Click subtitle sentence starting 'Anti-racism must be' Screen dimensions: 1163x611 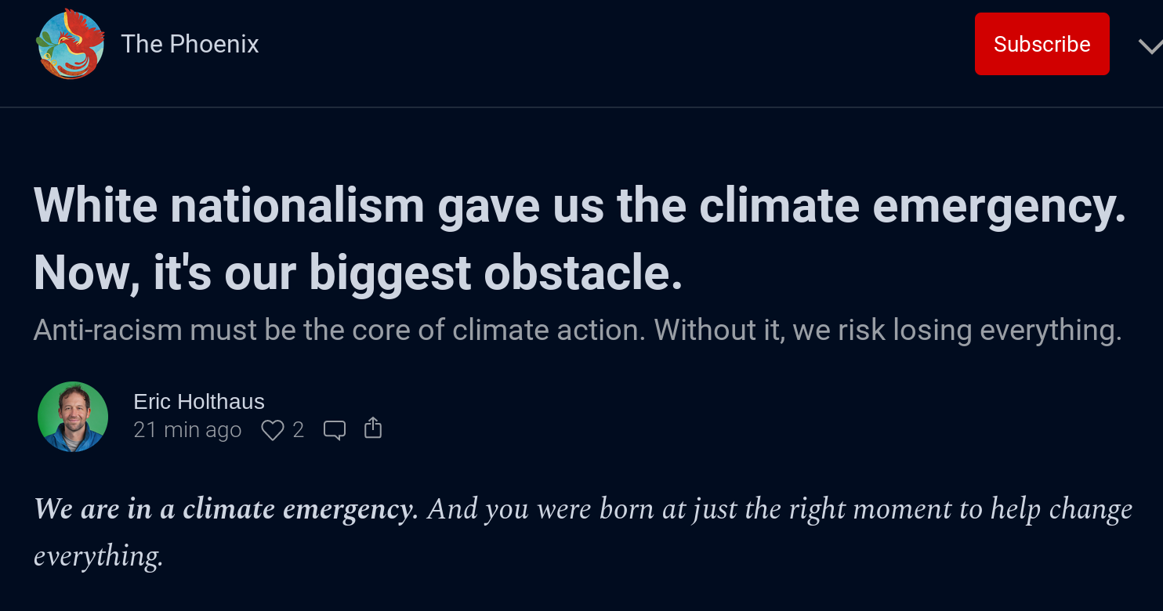pos(340,330)
